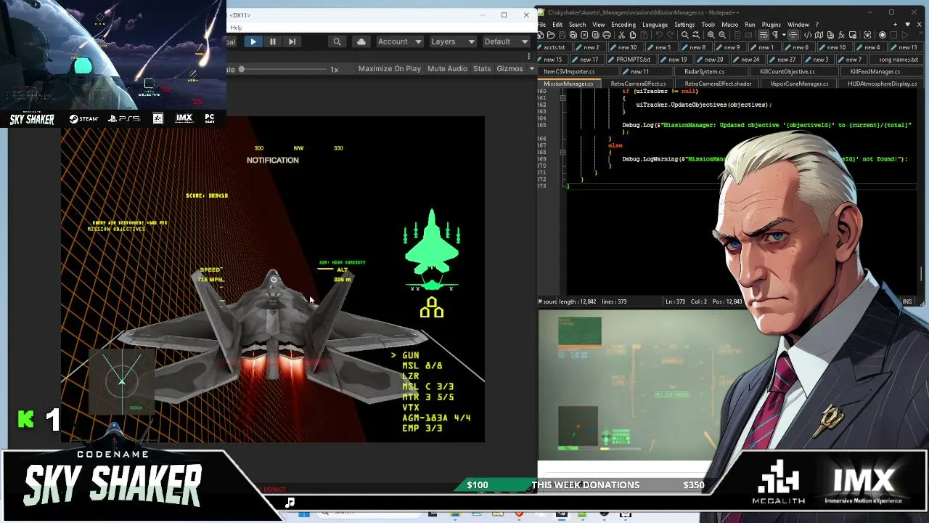Click the Windows Start button

coord(304,514)
